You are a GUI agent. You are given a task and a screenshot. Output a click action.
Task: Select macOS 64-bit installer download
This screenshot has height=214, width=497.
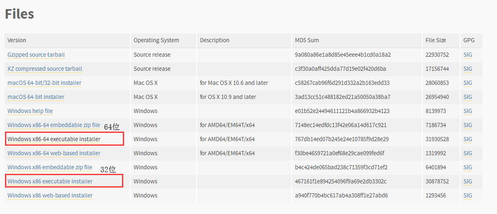[x=36, y=97]
